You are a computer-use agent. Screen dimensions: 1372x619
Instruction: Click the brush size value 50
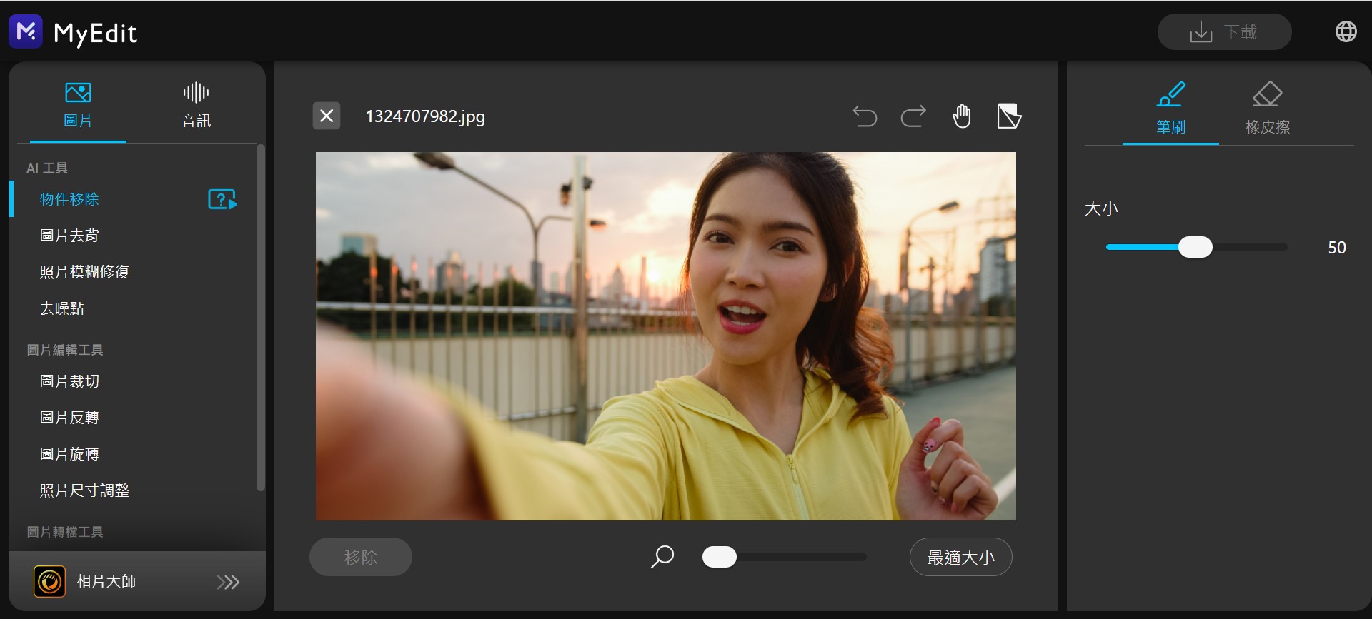[x=1336, y=248]
